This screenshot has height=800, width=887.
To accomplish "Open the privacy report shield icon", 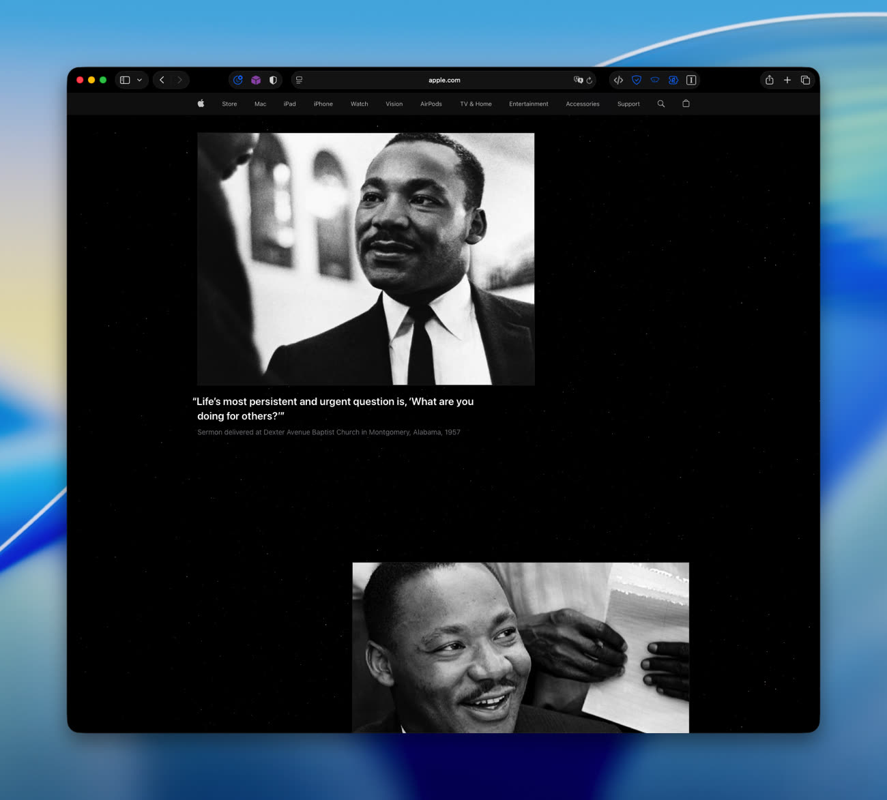I will (x=273, y=80).
